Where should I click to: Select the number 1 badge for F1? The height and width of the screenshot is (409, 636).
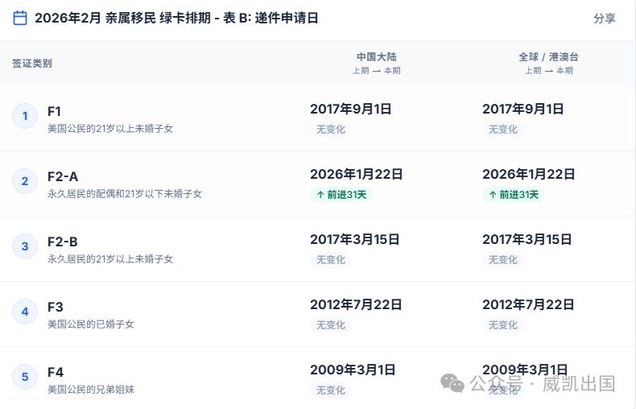pyautogui.click(x=25, y=116)
